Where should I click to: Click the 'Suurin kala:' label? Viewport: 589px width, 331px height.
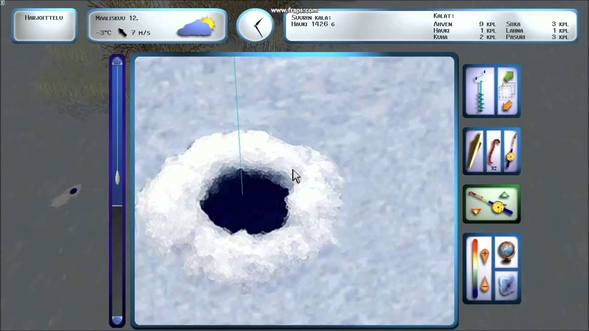click(x=311, y=17)
